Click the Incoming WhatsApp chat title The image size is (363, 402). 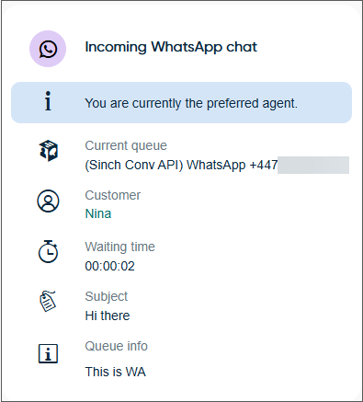[x=171, y=47]
